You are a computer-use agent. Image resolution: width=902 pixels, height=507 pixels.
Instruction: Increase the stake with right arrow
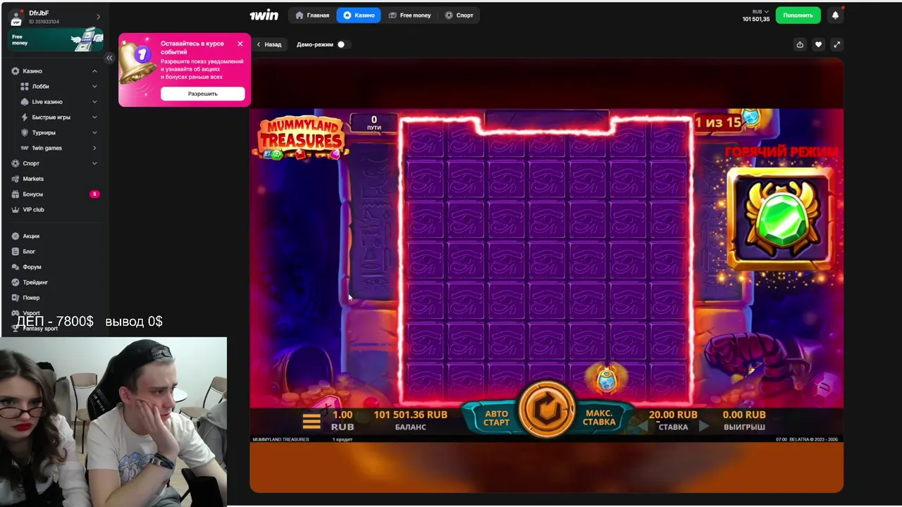[x=703, y=426]
